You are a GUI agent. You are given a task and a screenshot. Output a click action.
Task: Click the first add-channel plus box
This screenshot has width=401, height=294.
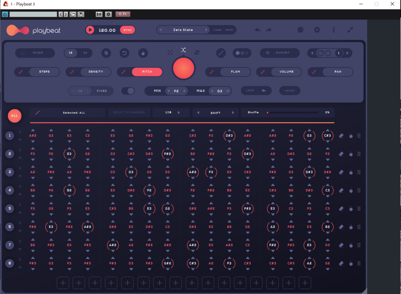tap(63, 283)
